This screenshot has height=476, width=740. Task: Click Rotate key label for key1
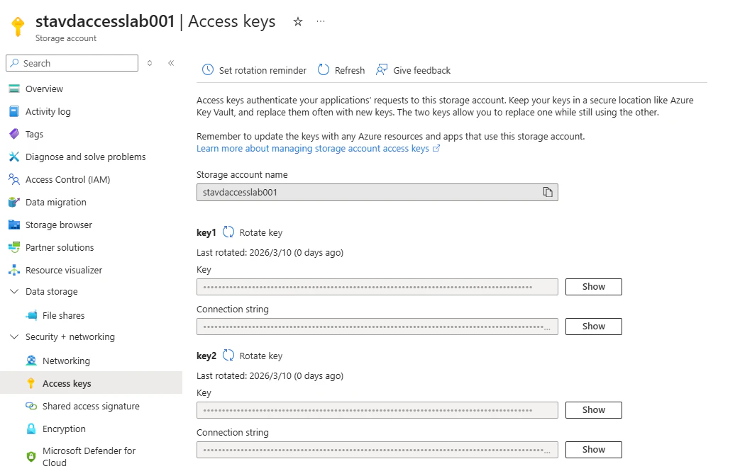coord(260,232)
